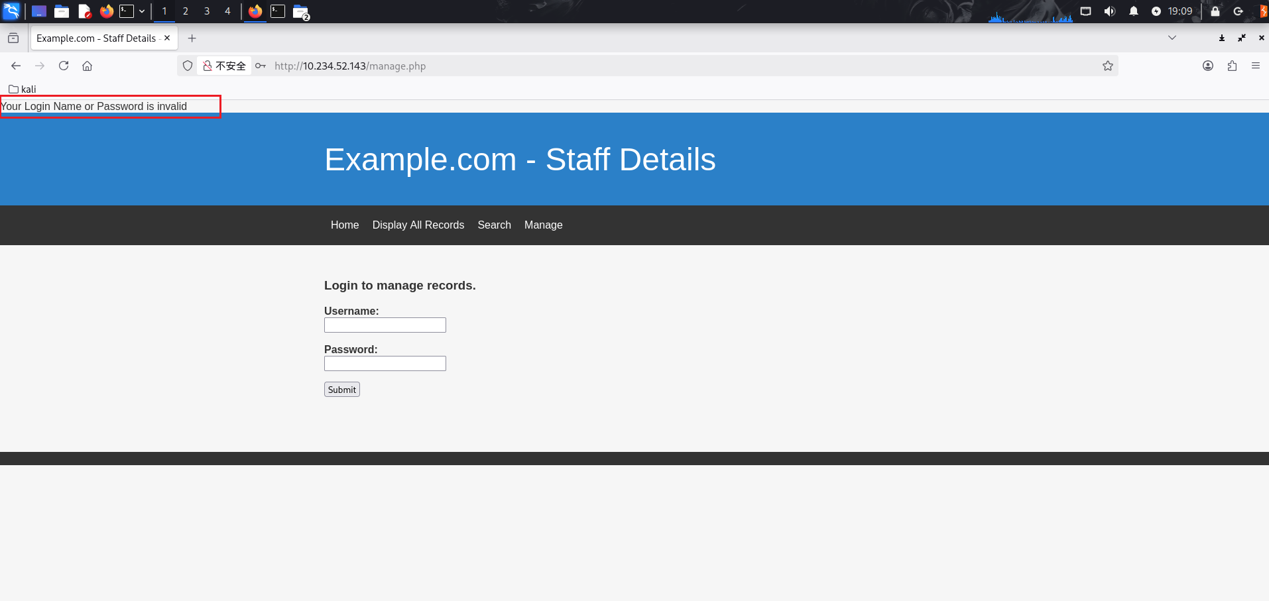Click the tracking protection shield icon
Image resolution: width=1269 pixels, height=601 pixels.
(x=188, y=66)
